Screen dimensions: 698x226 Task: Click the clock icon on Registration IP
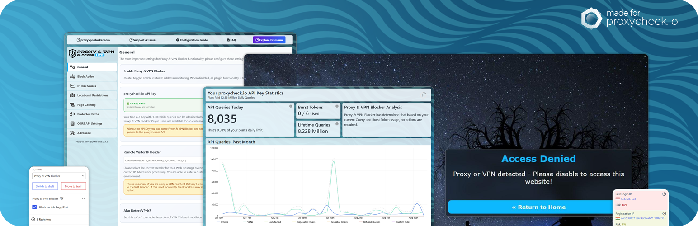pyautogui.click(x=664, y=213)
